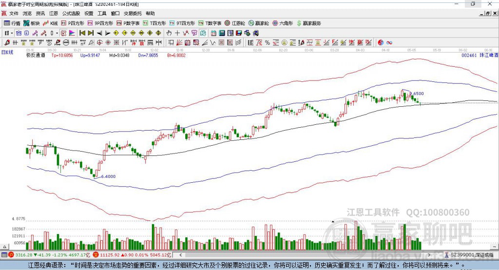The width and height of the screenshot is (499, 270).
Task: Click the horizontal scrollbar right arrow
Action: click(429, 255)
